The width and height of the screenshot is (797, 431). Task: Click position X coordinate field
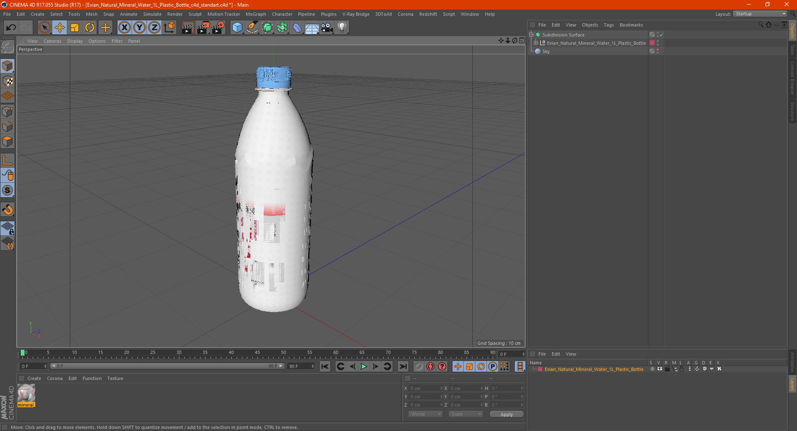pyautogui.click(x=426, y=388)
